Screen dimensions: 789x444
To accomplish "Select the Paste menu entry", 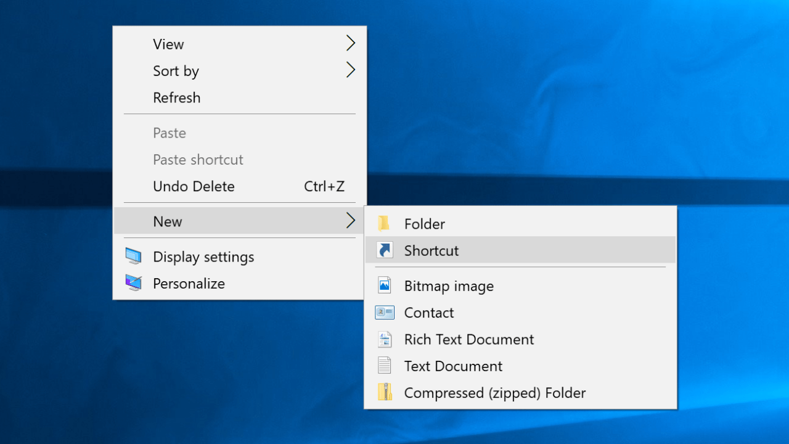I will pyautogui.click(x=170, y=133).
